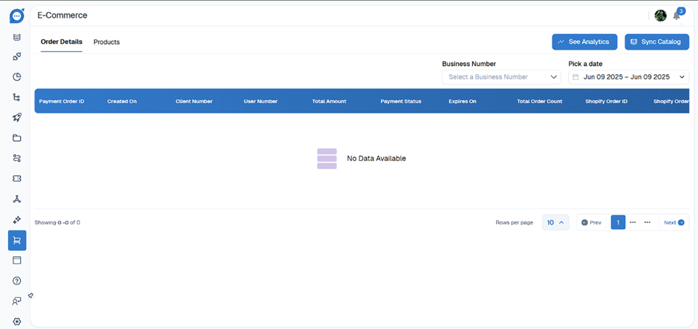Select the shopping cart sidebar icon
Image resolution: width=698 pixels, height=329 pixels.
click(x=16, y=240)
